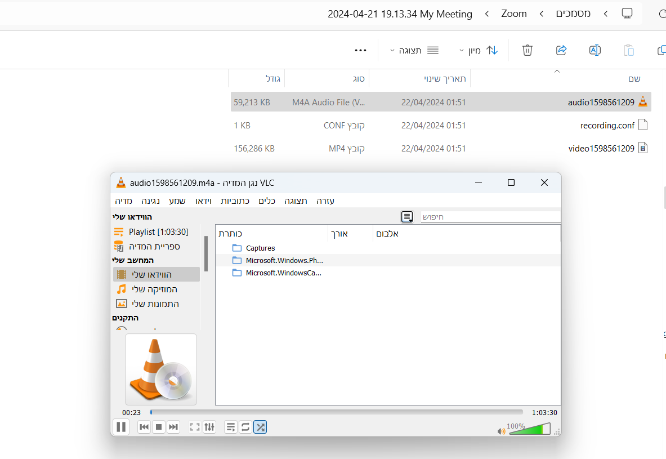Click 59,213 KB size cell
Image resolution: width=666 pixels, height=459 pixels.
point(252,103)
